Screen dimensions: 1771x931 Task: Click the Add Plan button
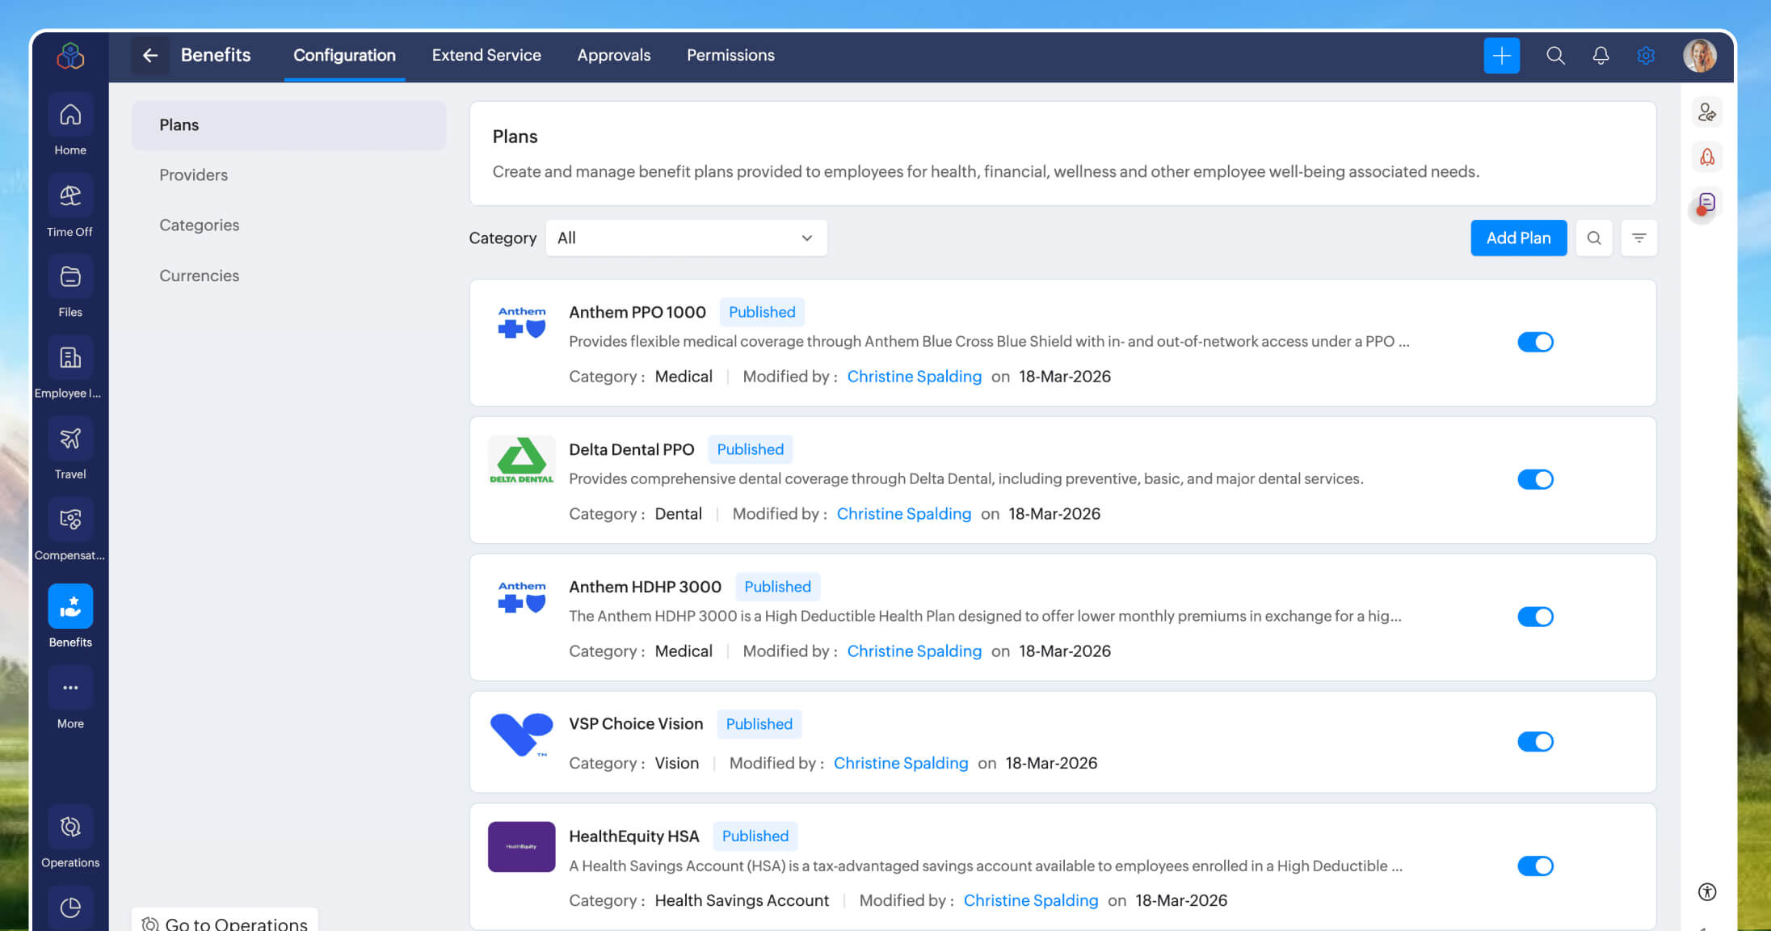pyautogui.click(x=1518, y=238)
